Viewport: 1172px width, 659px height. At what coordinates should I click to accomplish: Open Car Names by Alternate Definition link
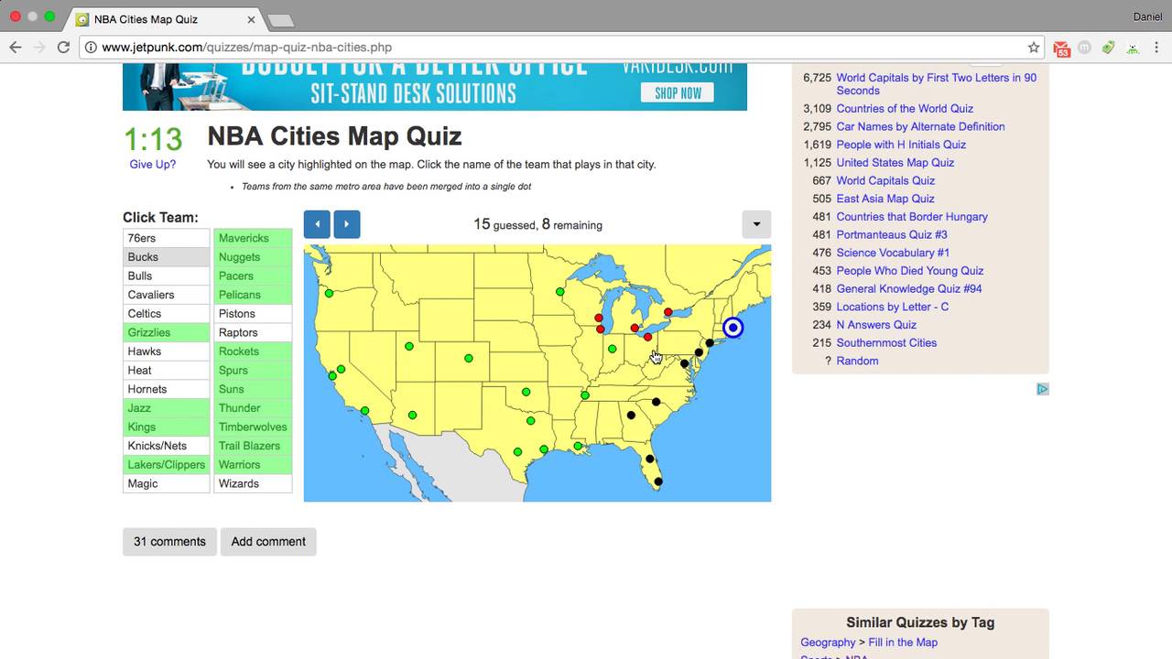(x=920, y=126)
